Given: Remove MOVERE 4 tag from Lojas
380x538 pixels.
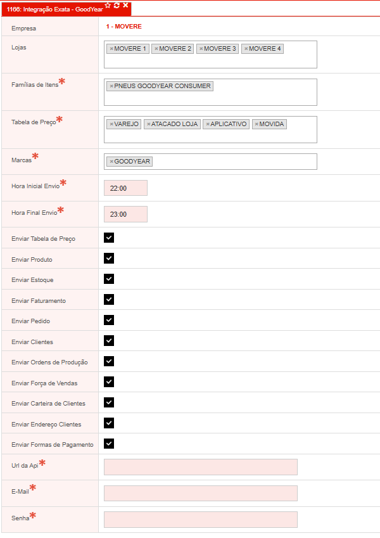Looking at the screenshot, I should point(246,49).
